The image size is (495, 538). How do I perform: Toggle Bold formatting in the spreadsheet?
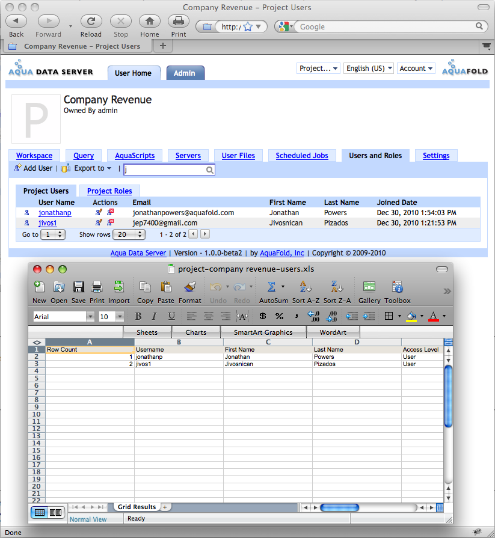tap(138, 316)
